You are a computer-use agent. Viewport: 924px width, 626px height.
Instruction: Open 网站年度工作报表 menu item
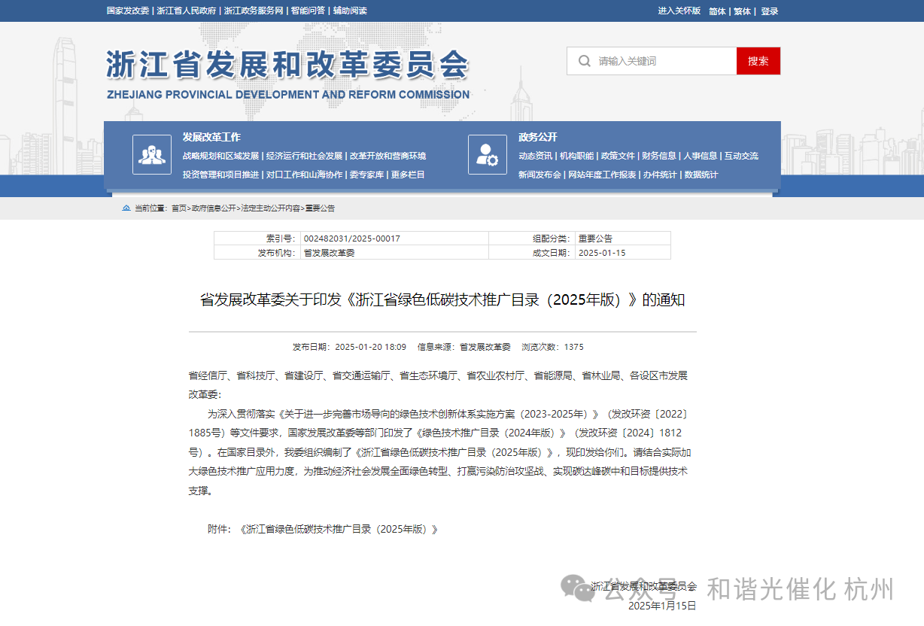click(602, 175)
